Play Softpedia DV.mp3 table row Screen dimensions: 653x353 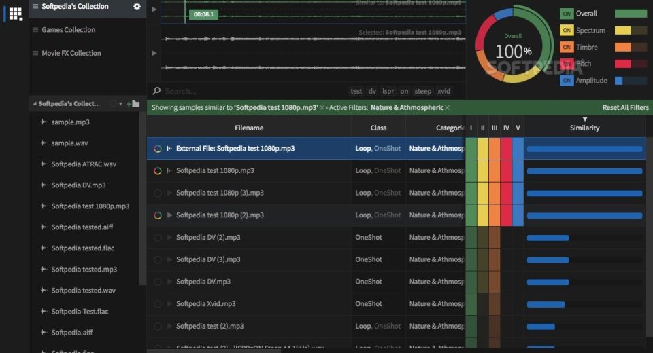(x=169, y=282)
